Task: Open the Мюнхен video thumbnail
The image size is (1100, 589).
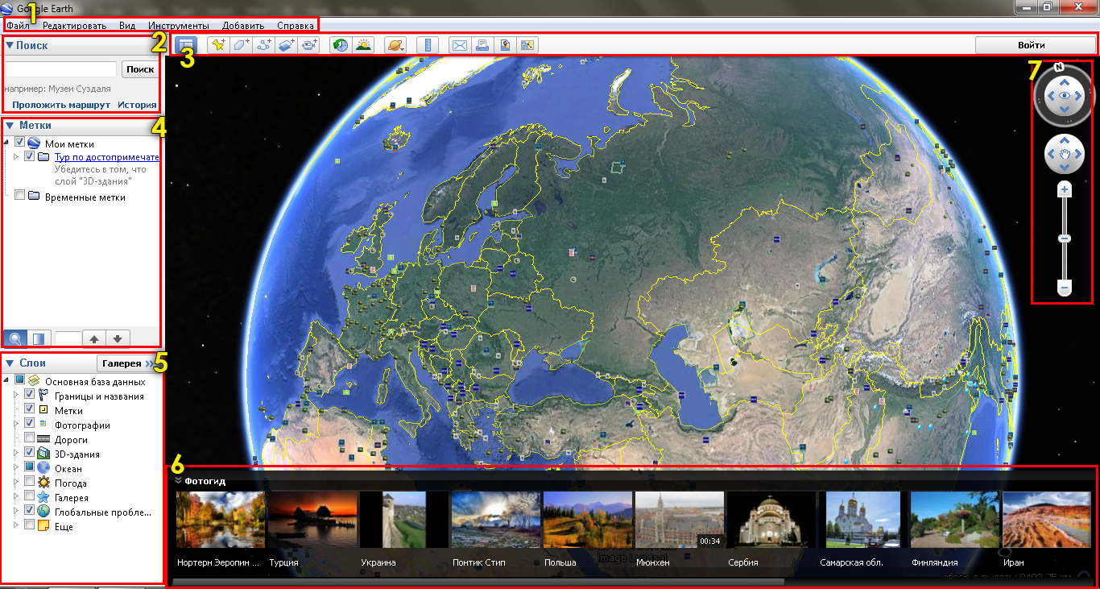Action: pos(680,520)
